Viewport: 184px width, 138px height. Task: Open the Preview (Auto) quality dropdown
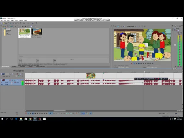135,26
